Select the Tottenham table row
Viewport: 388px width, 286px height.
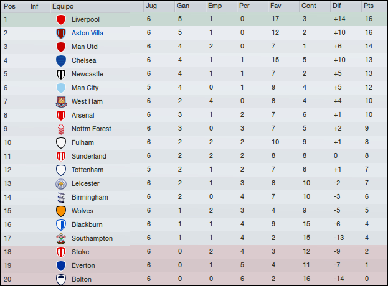(194, 170)
